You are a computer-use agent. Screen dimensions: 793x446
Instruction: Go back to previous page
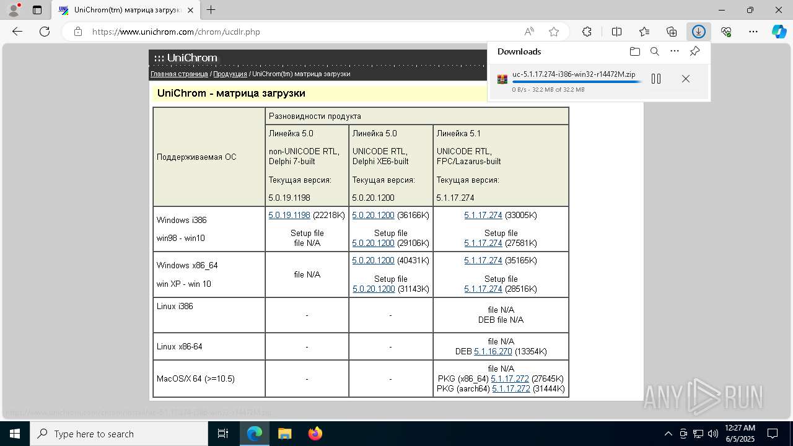[17, 32]
